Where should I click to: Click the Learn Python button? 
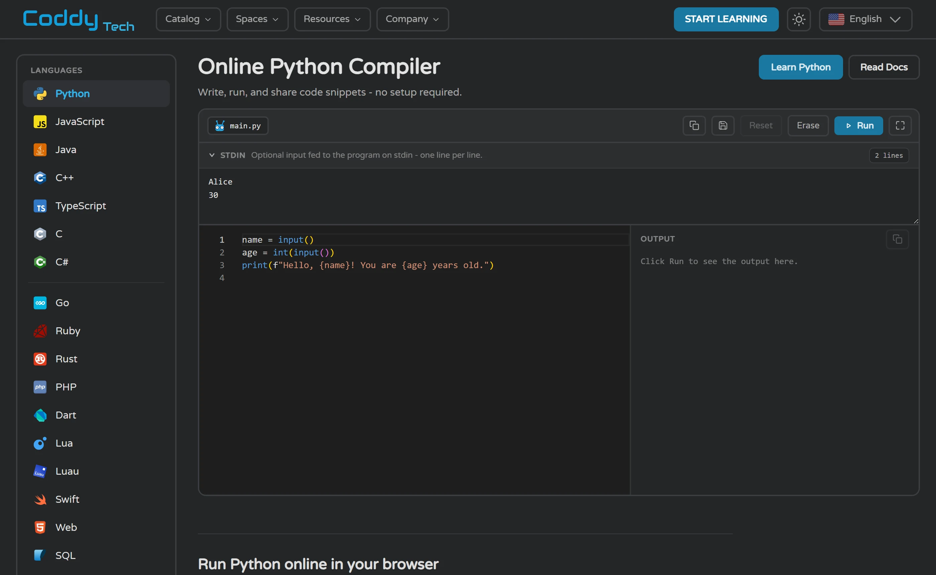point(800,67)
